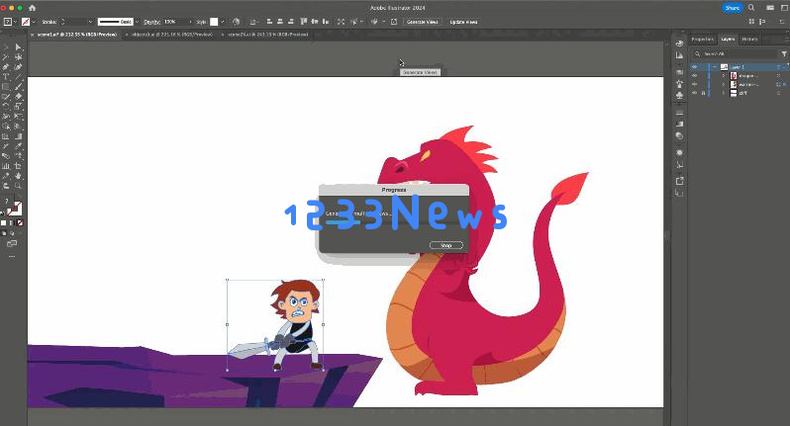Select the Zoom tool in the toolbar
790x426 pixels.
(18, 186)
